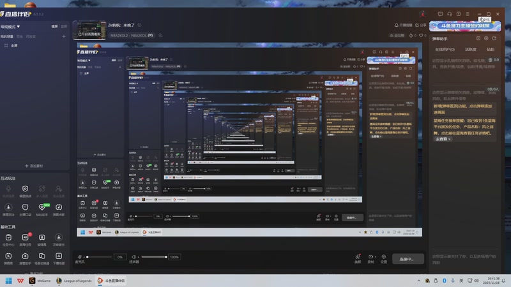
Task: Expand the 常规模式 mode dropdown
Action: [x=10, y=27]
